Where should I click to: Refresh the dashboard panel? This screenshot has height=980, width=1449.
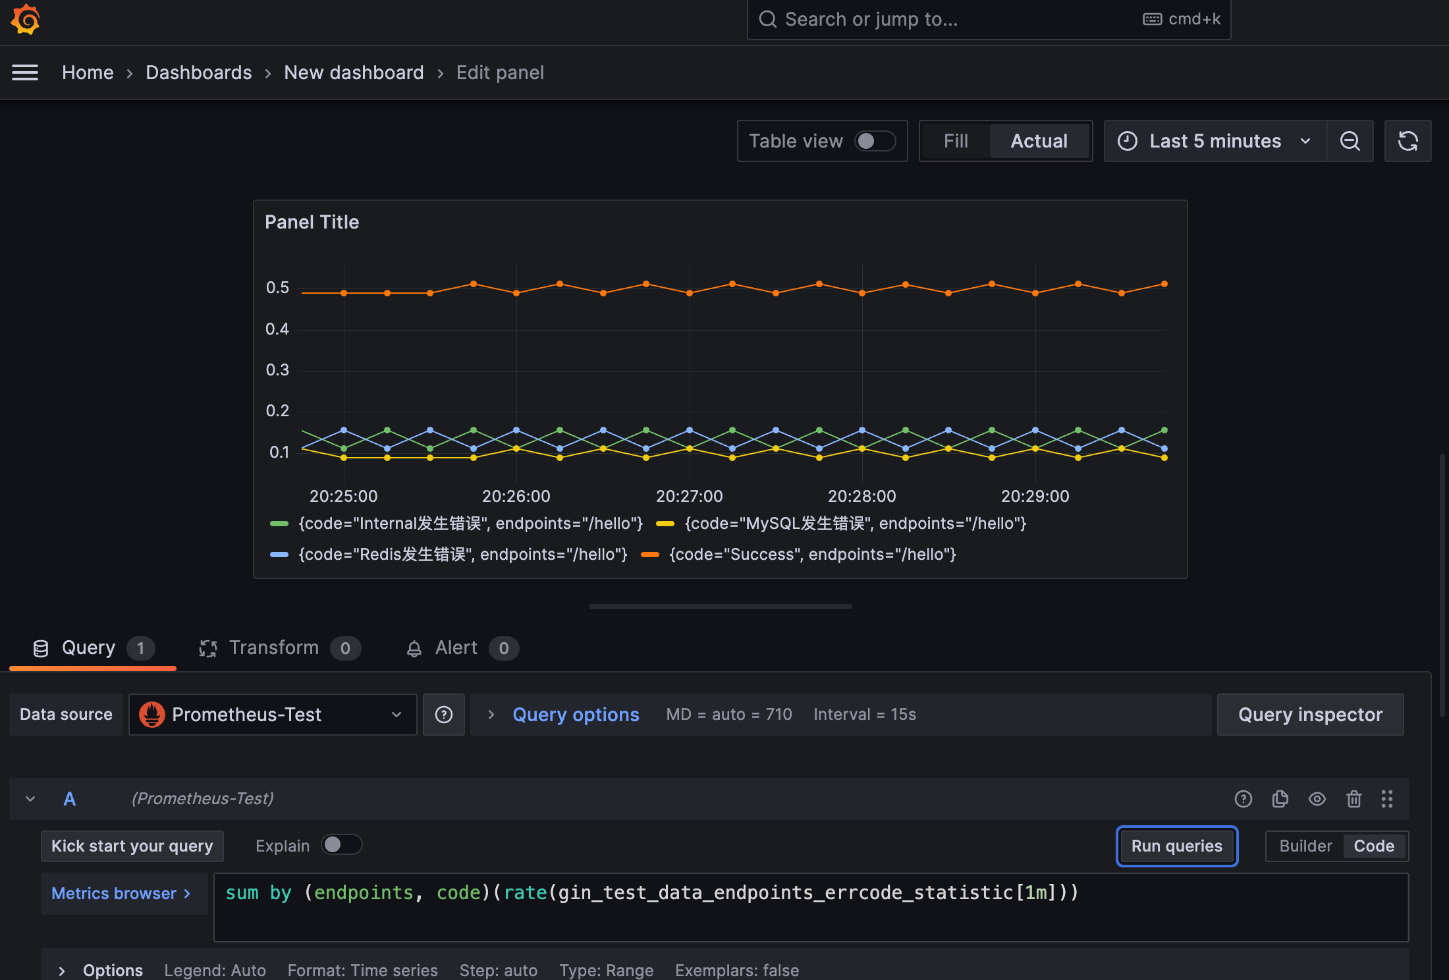pos(1408,141)
